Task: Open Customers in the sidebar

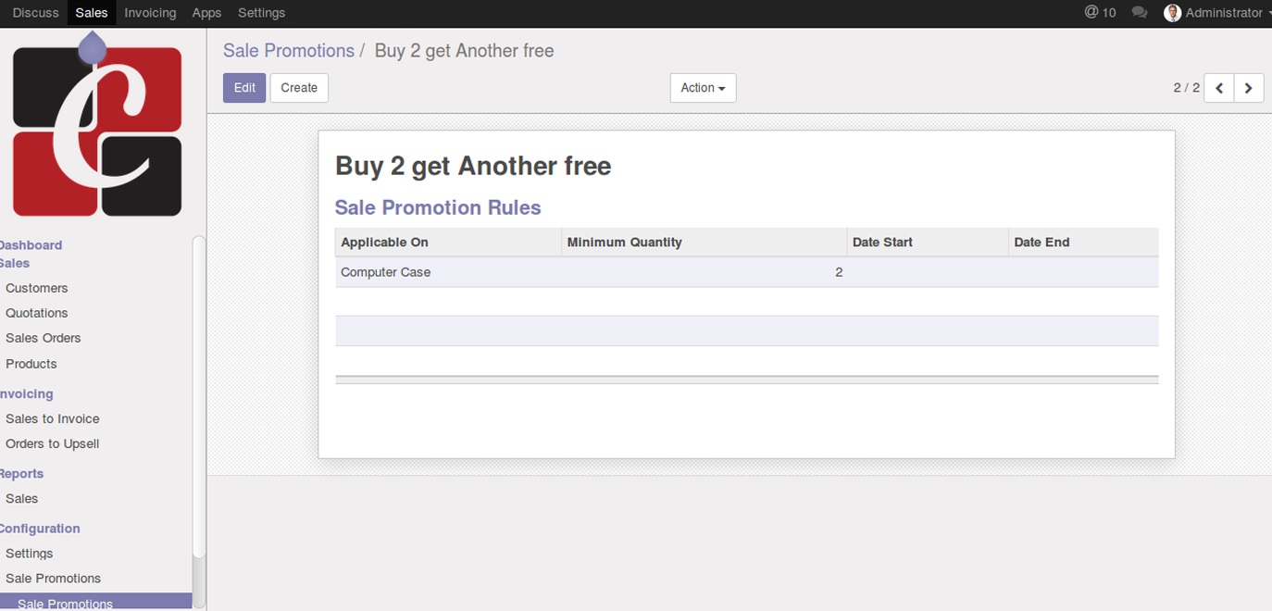Action: pos(37,288)
